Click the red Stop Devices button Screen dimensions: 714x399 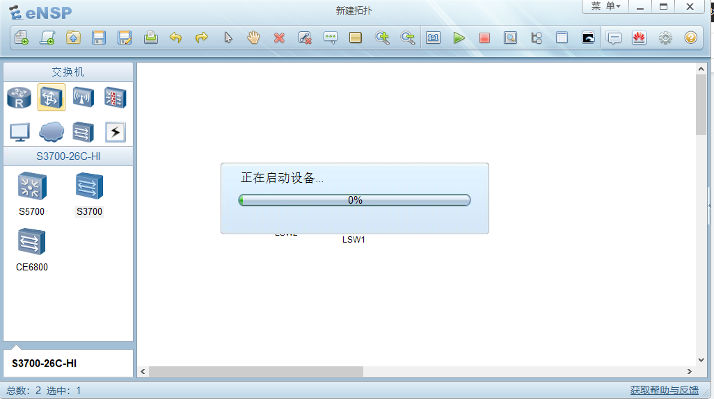click(484, 38)
